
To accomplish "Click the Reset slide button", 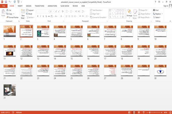I will click(29, 14).
